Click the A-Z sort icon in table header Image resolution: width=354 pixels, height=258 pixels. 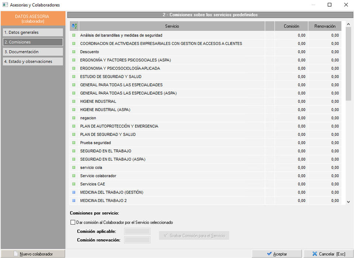click(74, 26)
